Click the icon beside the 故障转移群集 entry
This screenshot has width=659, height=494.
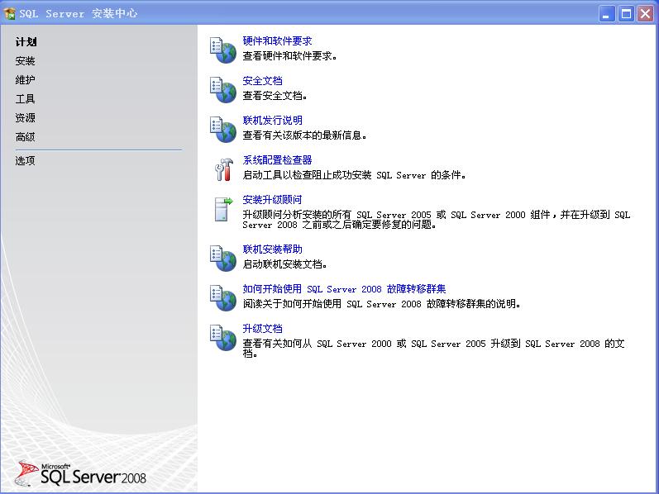pos(223,297)
